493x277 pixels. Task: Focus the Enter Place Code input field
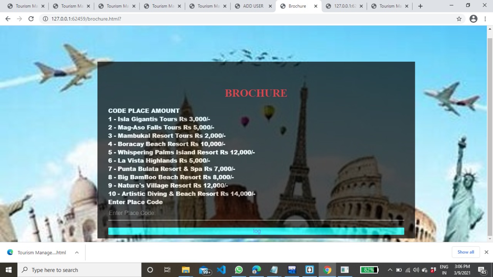[x=256, y=213]
